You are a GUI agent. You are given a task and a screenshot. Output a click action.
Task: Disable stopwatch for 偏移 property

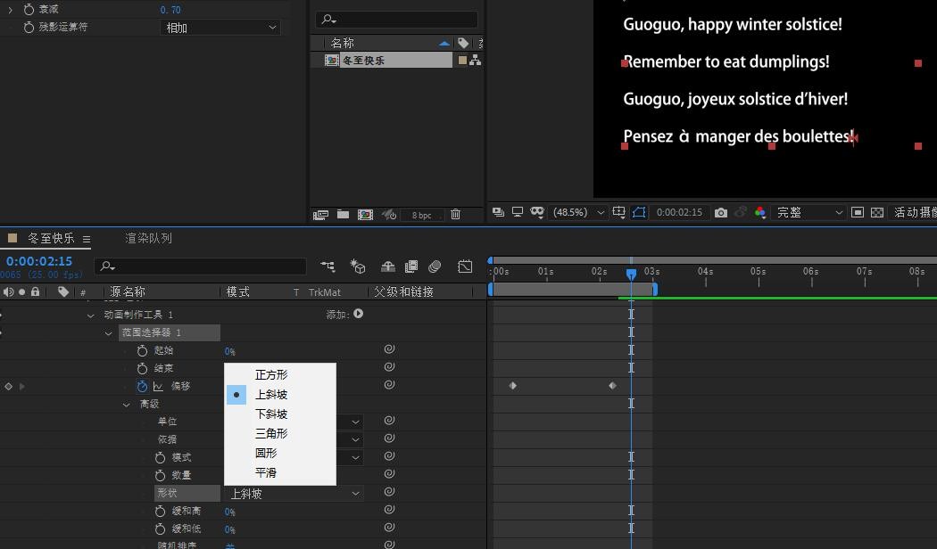(142, 387)
